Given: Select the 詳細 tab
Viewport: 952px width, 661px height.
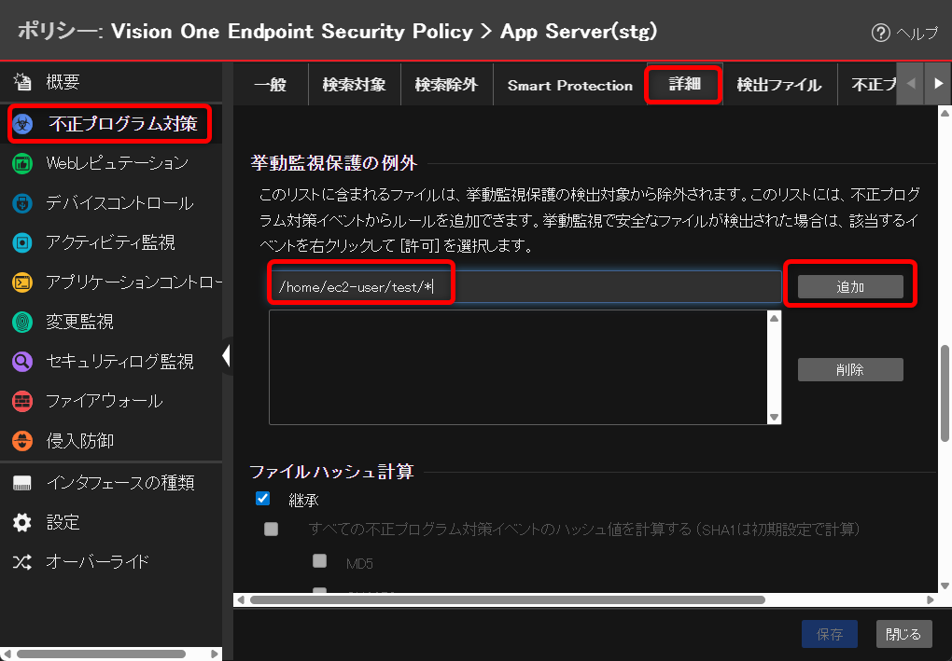Looking at the screenshot, I should [685, 84].
